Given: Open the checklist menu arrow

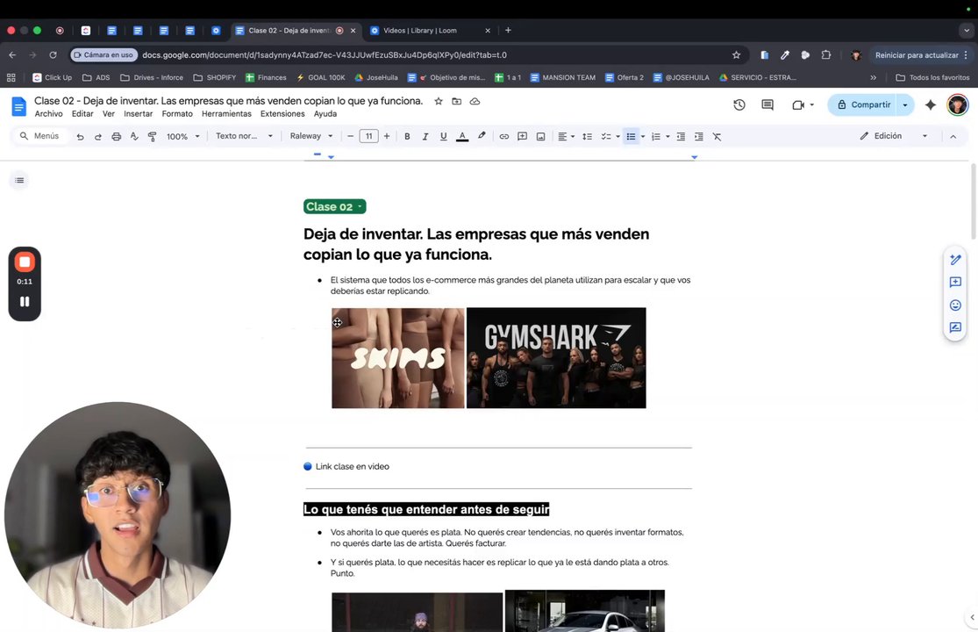Looking at the screenshot, I should (618, 137).
